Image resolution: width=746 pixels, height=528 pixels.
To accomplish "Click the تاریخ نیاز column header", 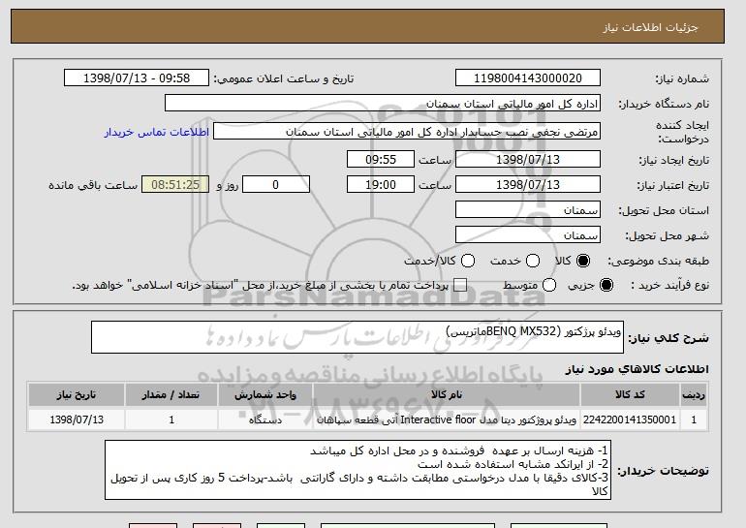I will 77,395.
